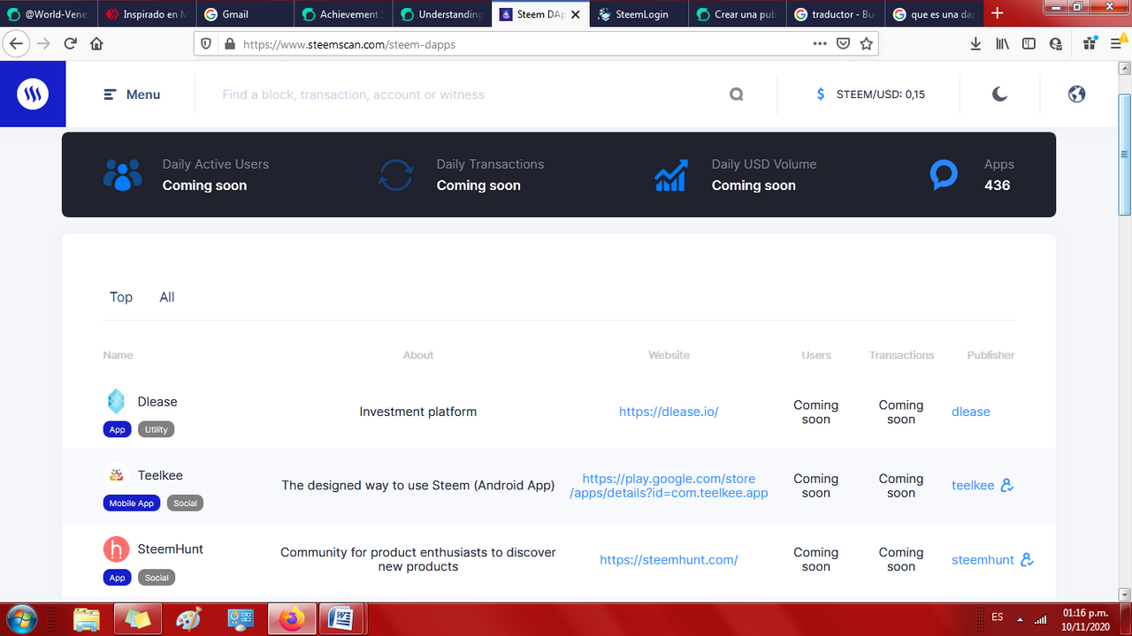This screenshot has height=636, width=1132.
Task: Click the Firefox home button
Action: [96, 43]
